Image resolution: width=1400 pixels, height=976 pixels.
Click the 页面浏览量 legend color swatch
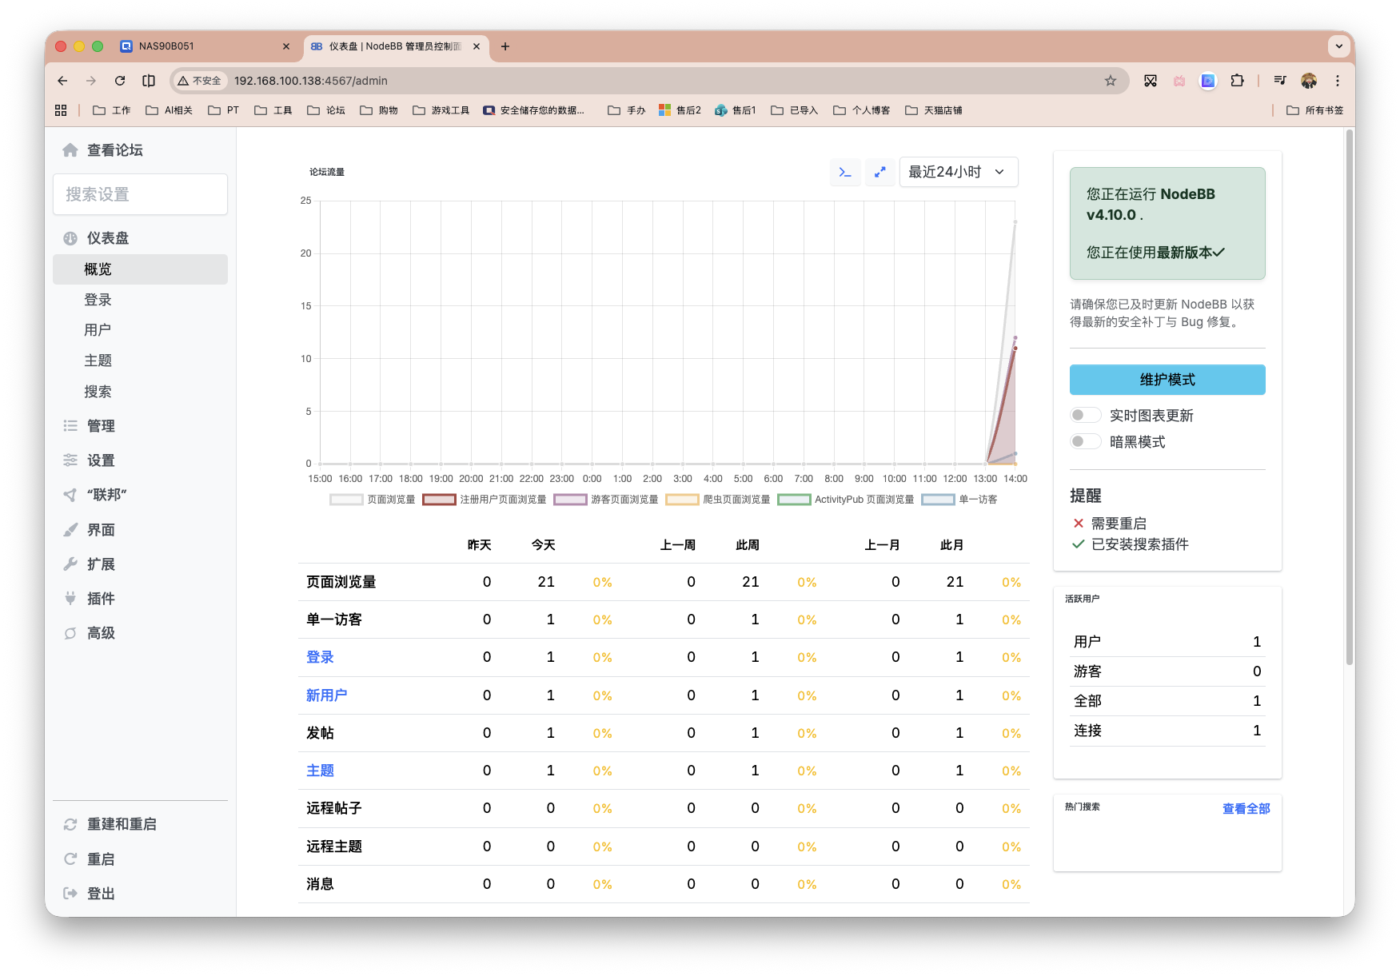coord(345,499)
